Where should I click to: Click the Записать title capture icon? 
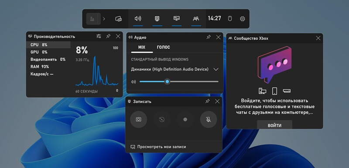coord(130,102)
